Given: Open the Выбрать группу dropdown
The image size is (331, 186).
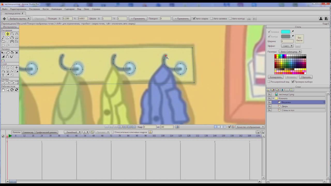Looking at the screenshot, I should tap(19, 19).
